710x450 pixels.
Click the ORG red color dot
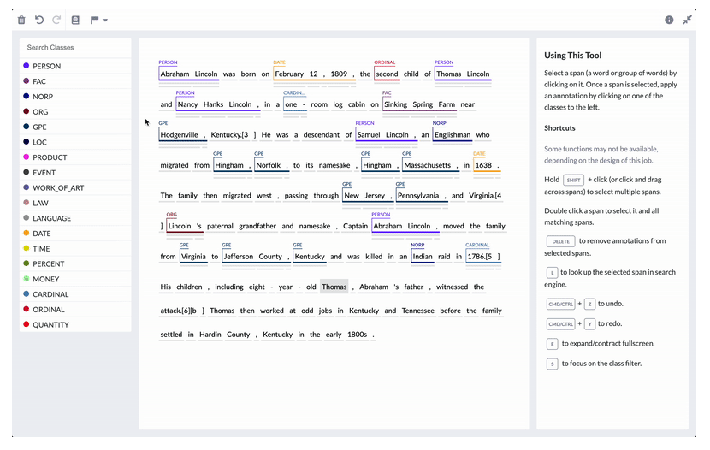(x=27, y=111)
